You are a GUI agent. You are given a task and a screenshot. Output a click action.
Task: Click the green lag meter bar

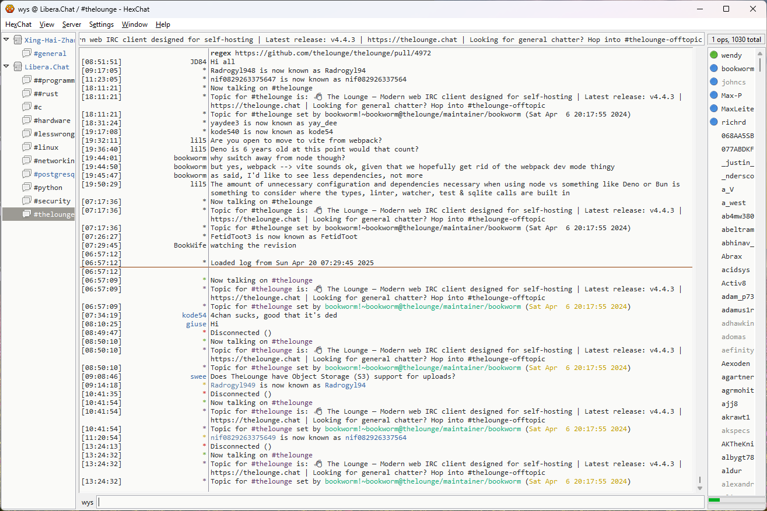click(714, 500)
